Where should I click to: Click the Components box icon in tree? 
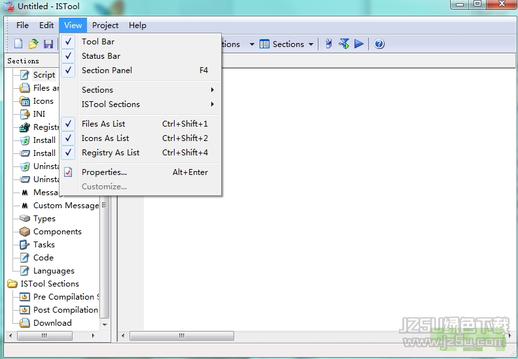click(x=24, y=232)
